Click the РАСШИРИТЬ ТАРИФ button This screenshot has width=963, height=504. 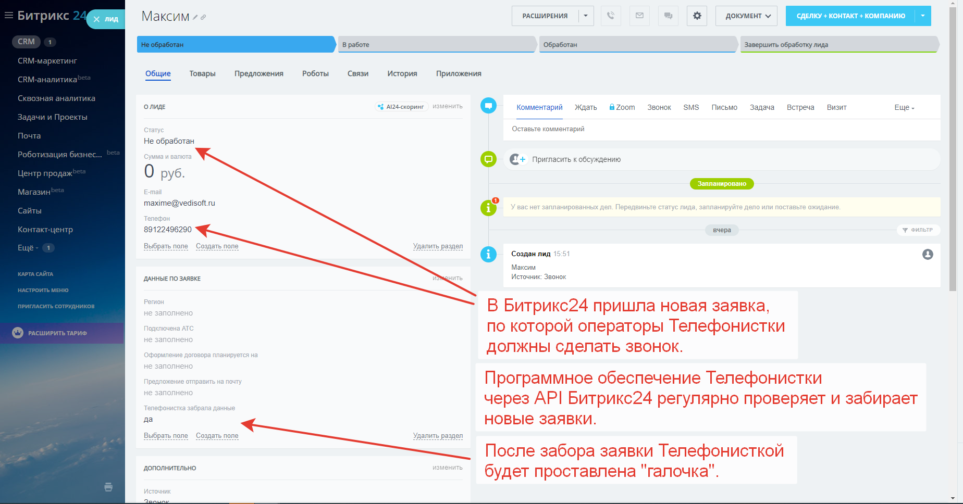[62, 333]
